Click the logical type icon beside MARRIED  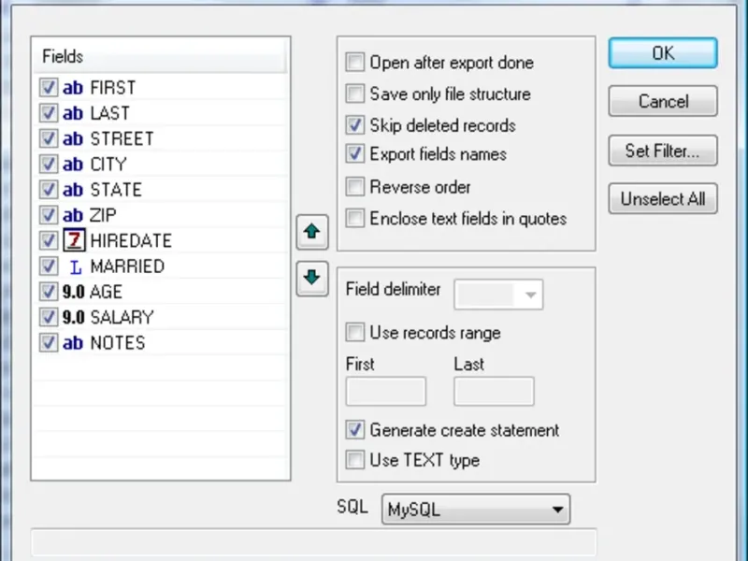point(75,266)
